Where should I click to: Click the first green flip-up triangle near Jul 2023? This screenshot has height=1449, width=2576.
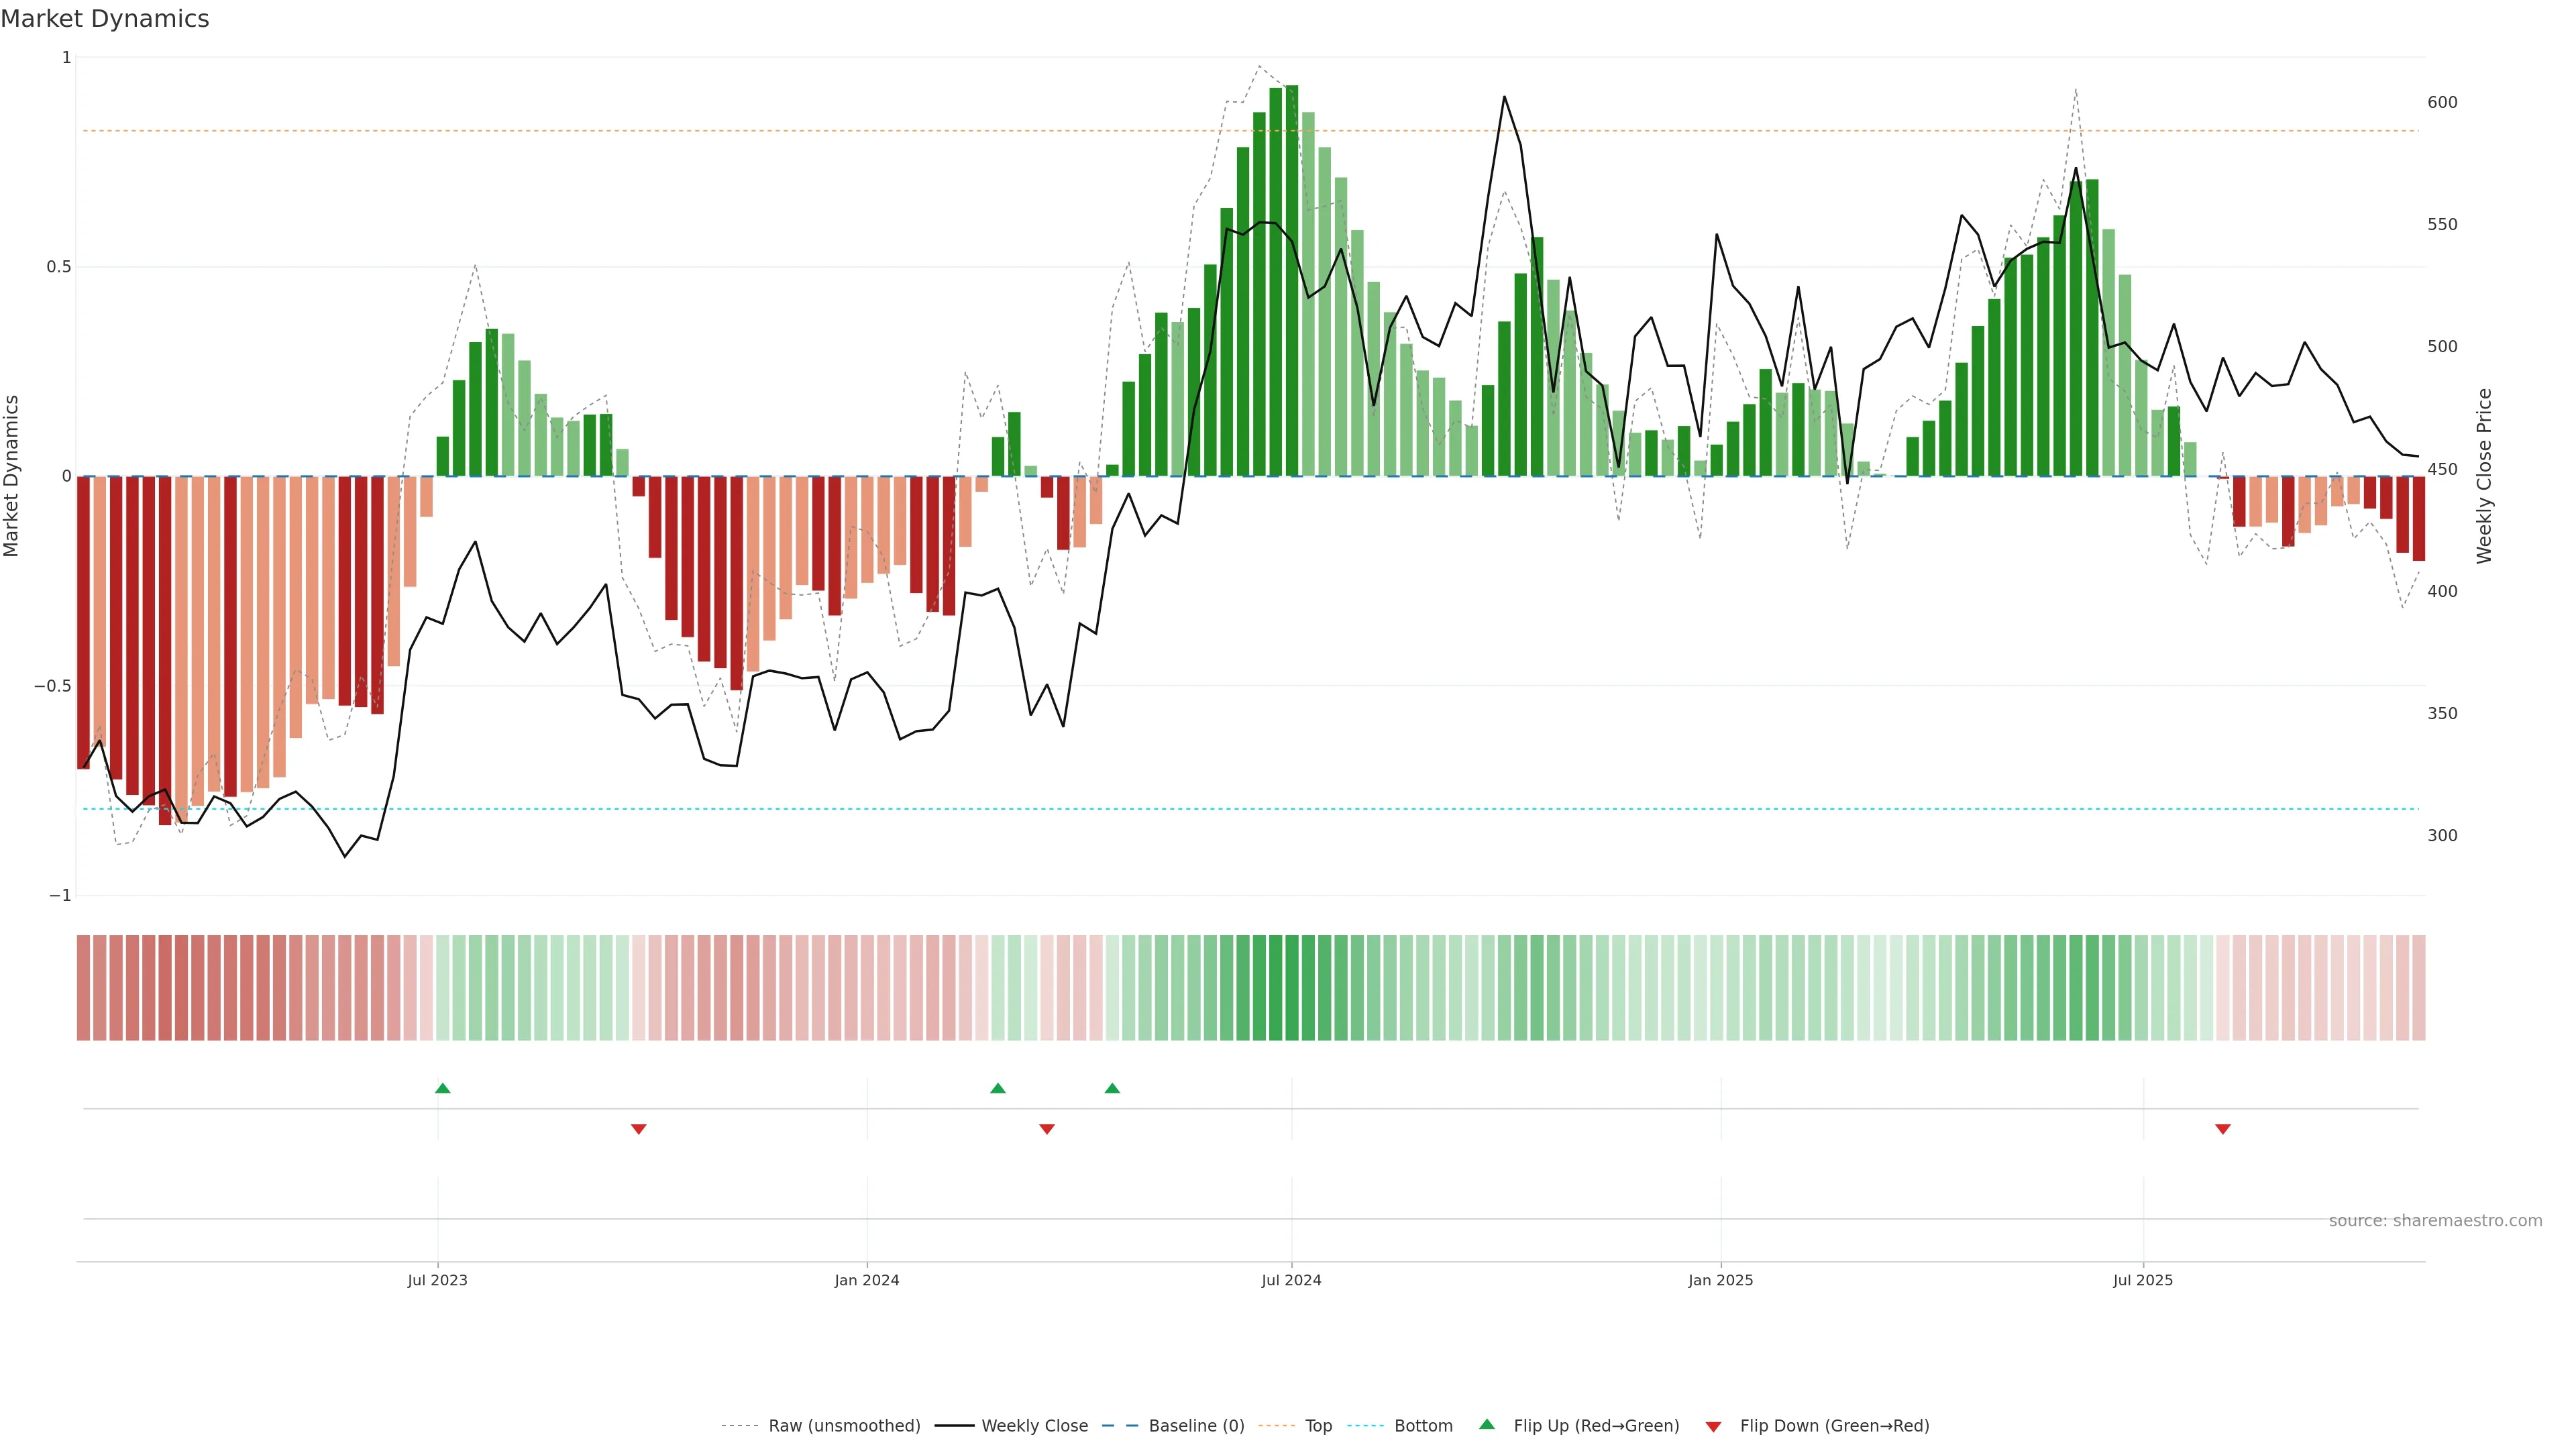click(x=443, y=1088)
